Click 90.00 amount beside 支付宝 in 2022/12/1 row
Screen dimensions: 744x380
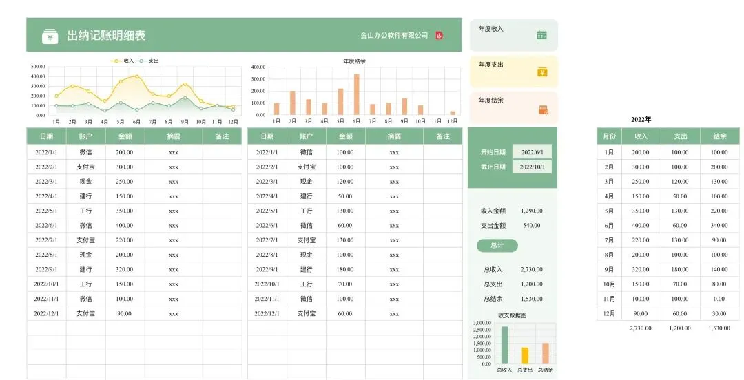click(x=124, y=314)
